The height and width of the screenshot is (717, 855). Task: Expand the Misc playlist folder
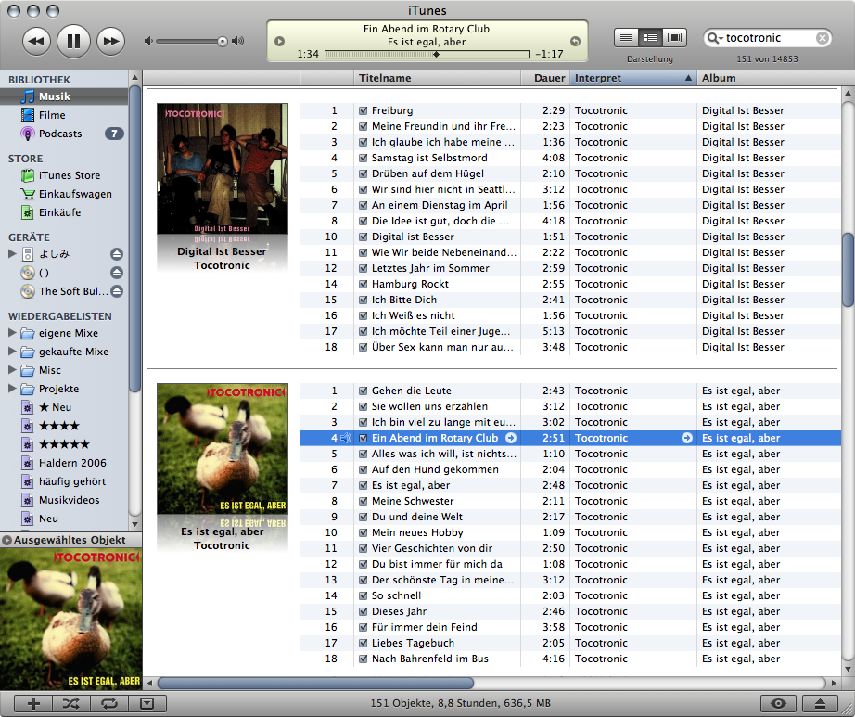[x=12, y=370]
